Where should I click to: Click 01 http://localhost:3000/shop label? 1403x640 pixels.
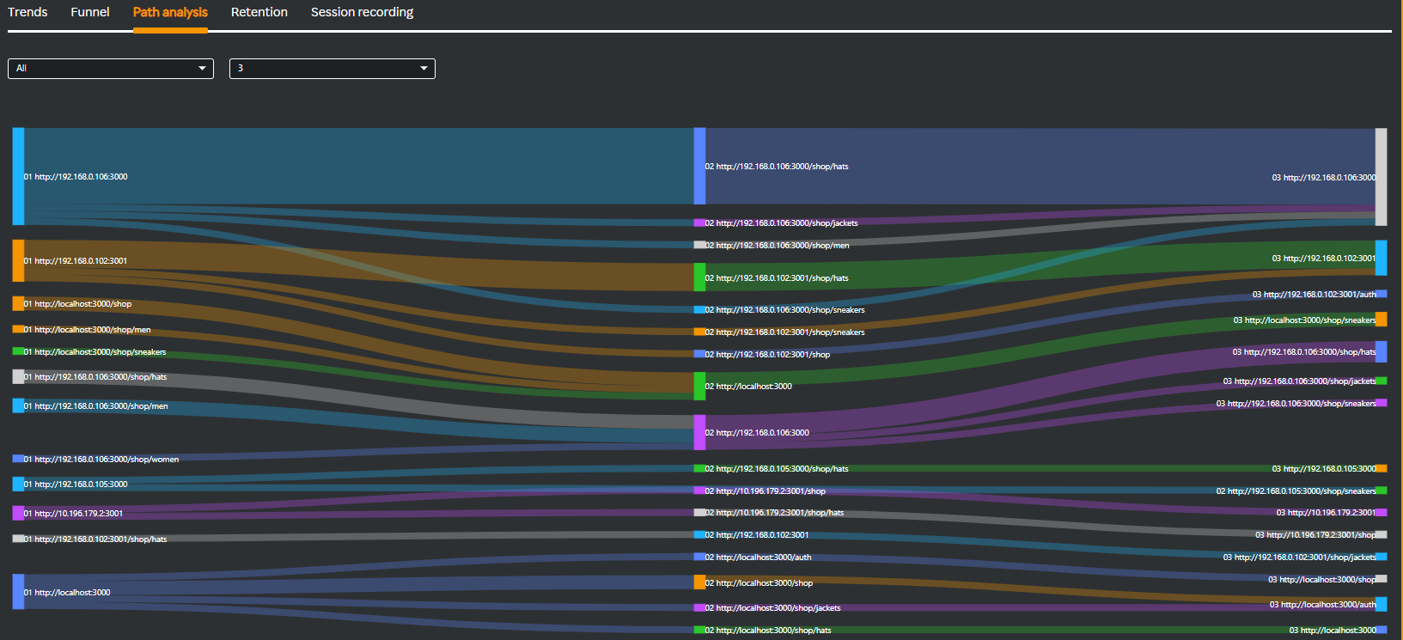tap(78, 304)
